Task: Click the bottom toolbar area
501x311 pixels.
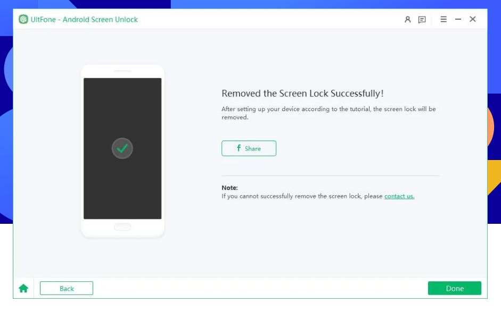Action: (250, 288)
